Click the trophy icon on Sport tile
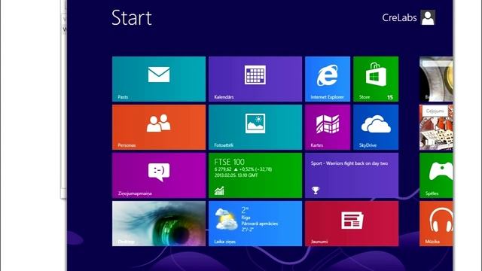Image resolution: width=482 pixels, height=271 pixels. point(316,190)
